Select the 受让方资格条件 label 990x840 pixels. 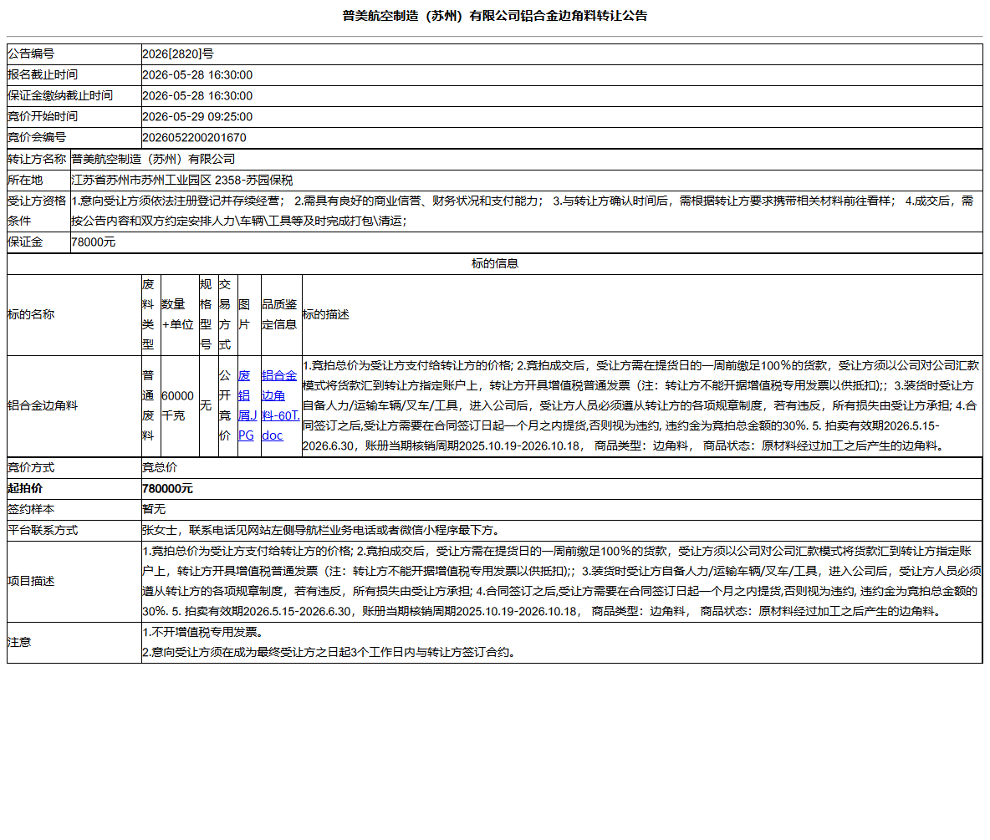tap(37, 211)
